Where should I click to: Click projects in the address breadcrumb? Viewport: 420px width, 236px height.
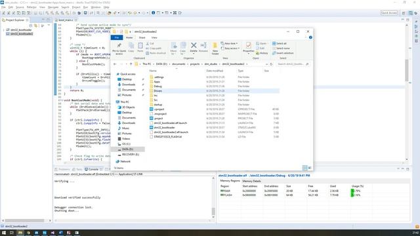[195, 64]
